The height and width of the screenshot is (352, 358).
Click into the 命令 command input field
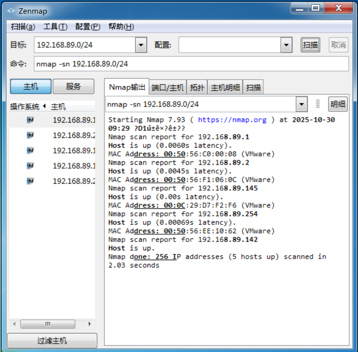coord(191,64)
